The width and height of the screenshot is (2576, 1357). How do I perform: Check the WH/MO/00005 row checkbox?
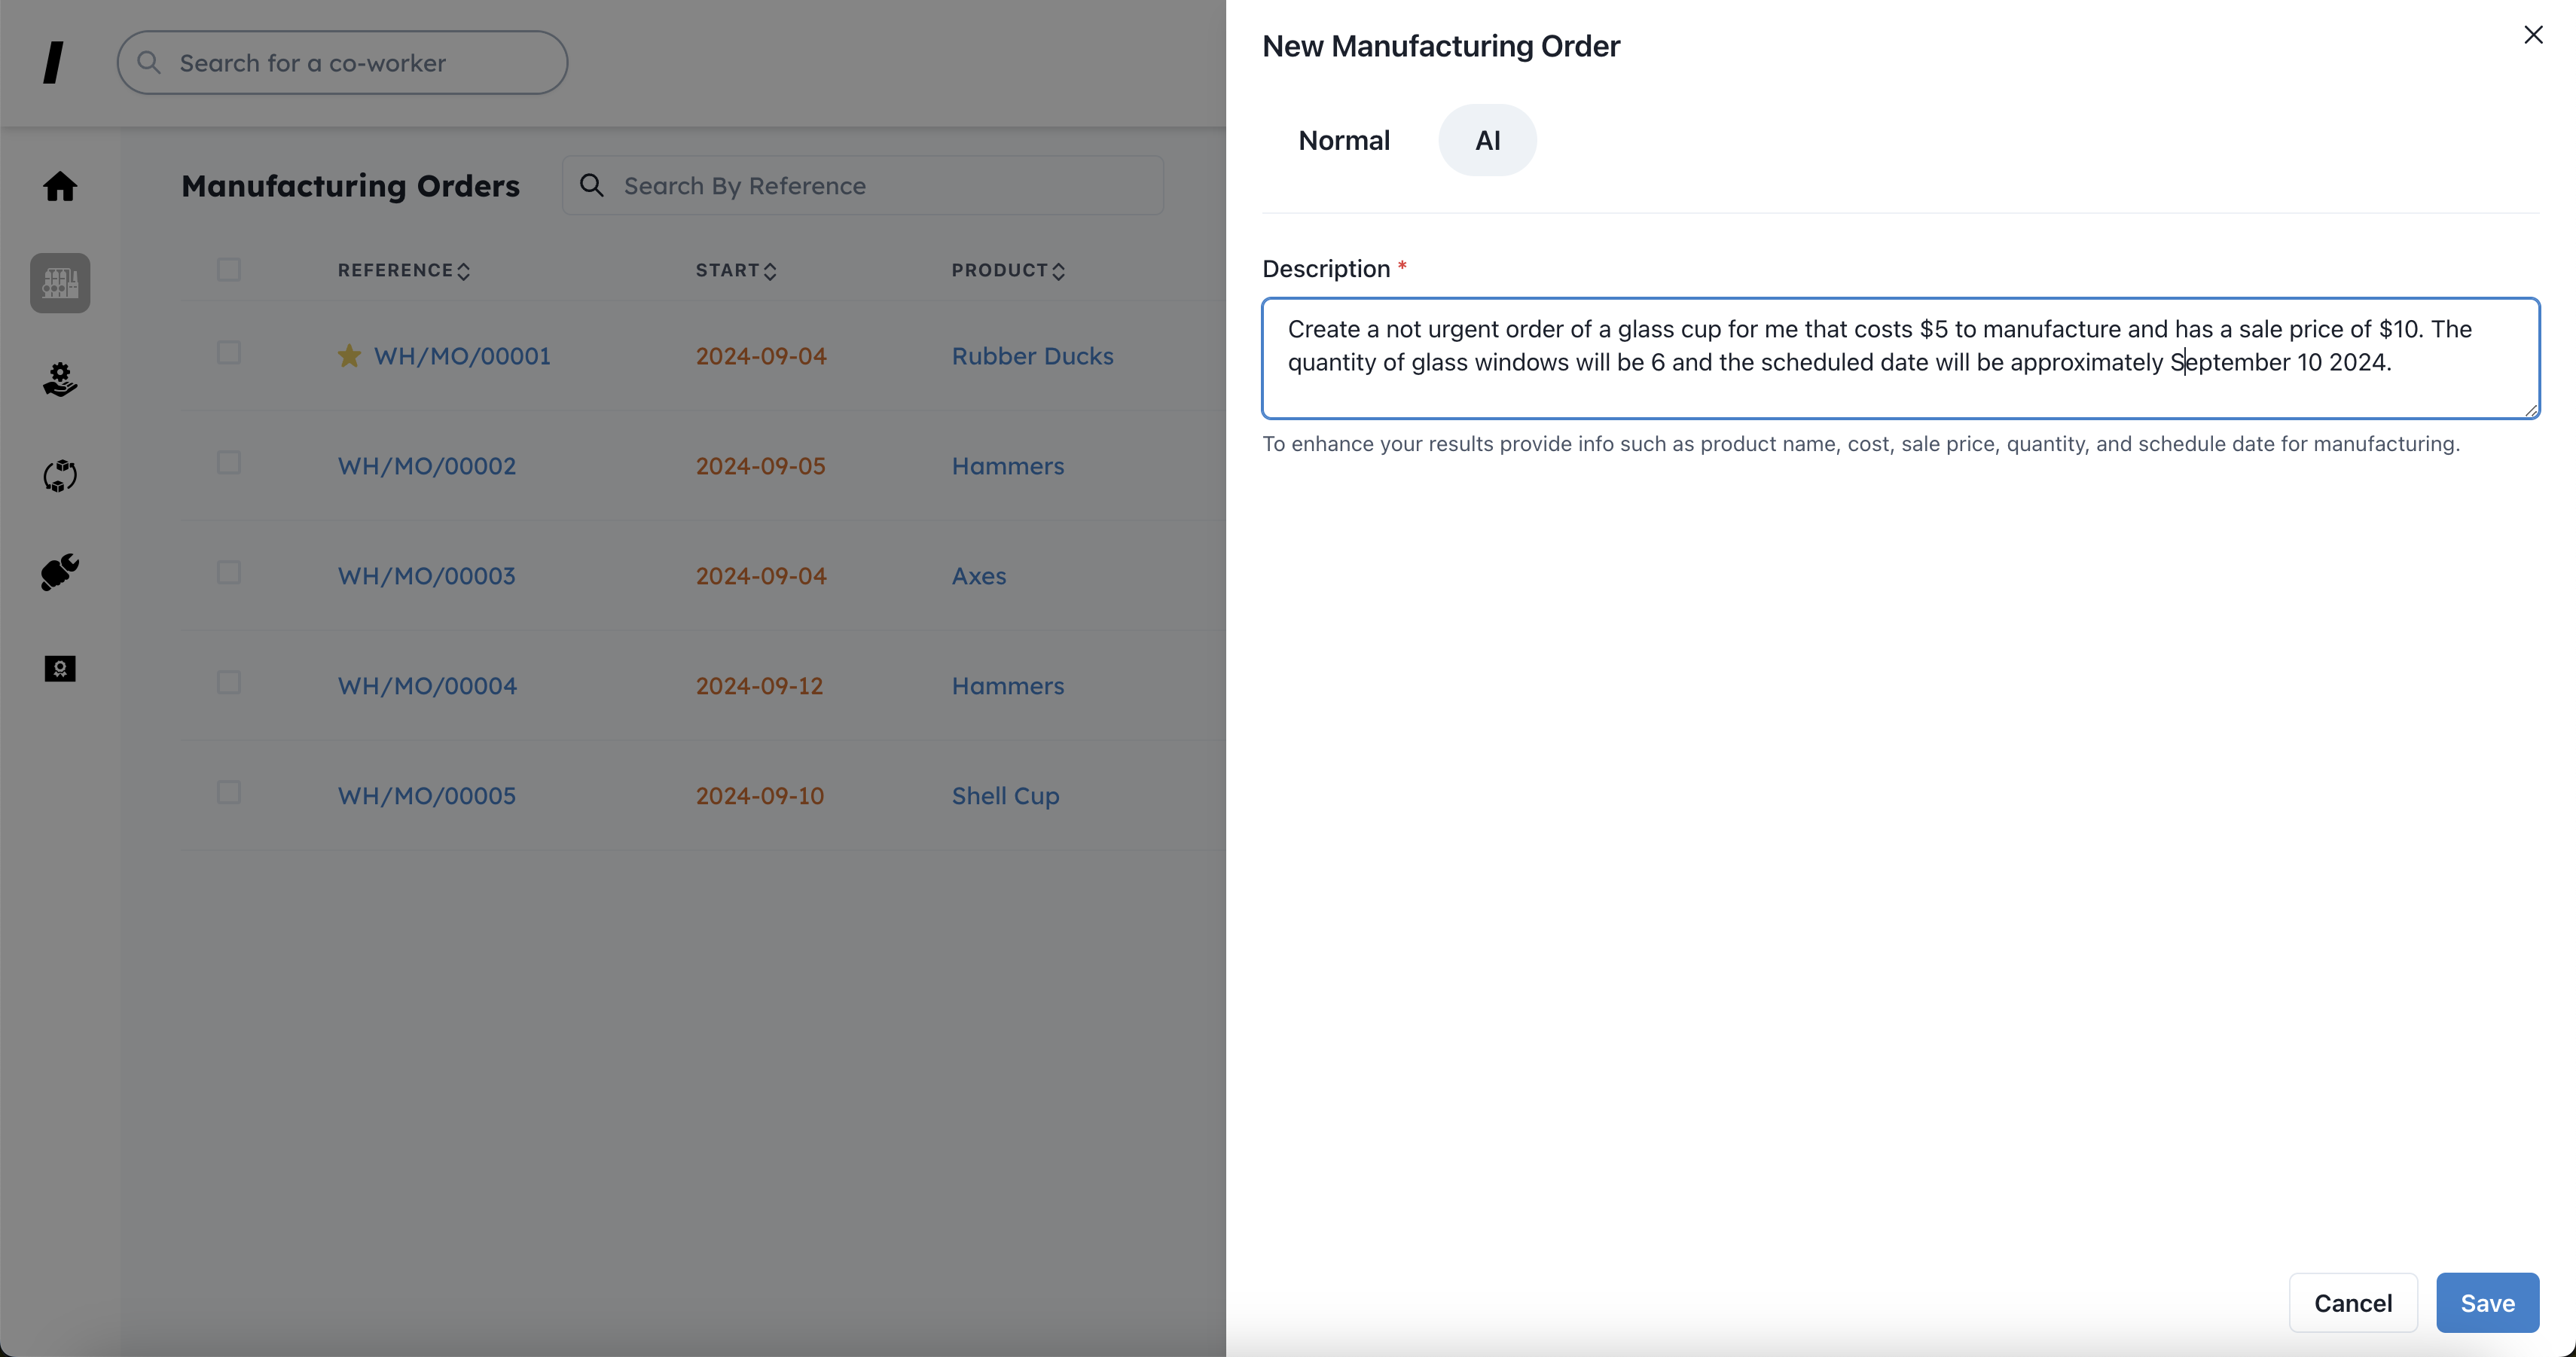[x=229, y=793]
